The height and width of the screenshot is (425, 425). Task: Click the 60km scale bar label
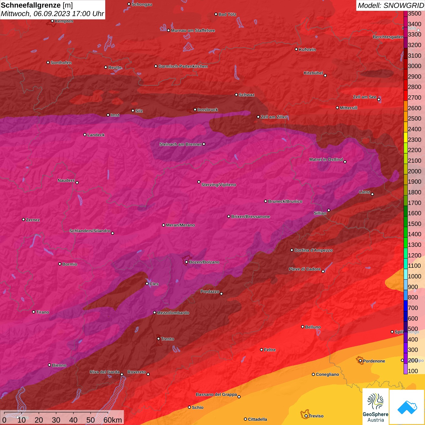pos(113,420)
